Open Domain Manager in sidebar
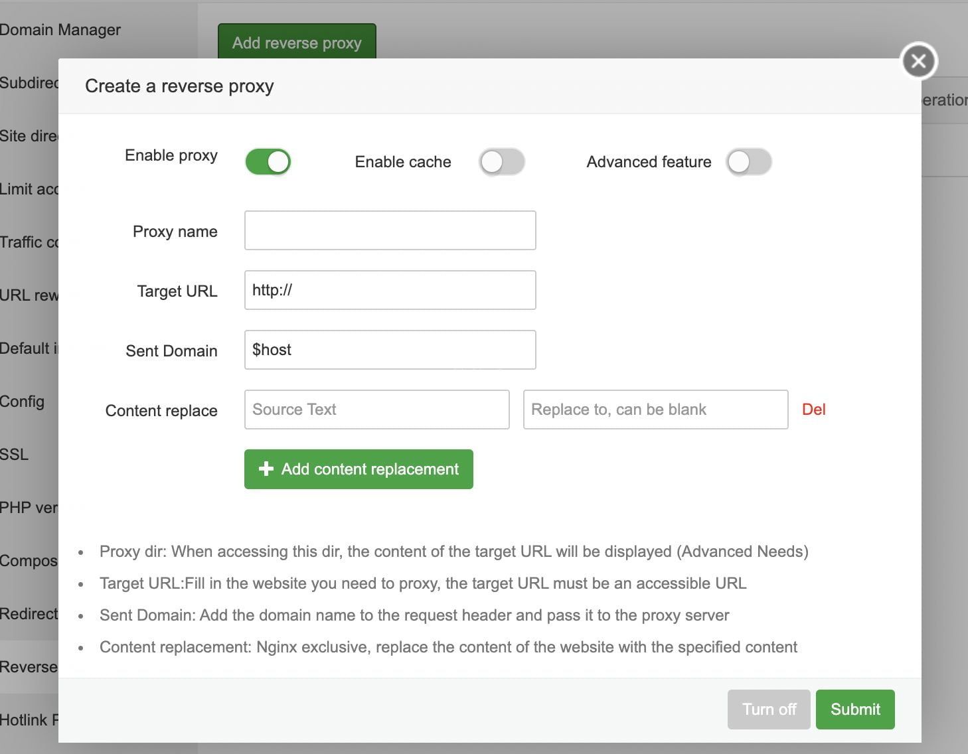This screenshot has height=754, width=968. click(x=60, y=30)
